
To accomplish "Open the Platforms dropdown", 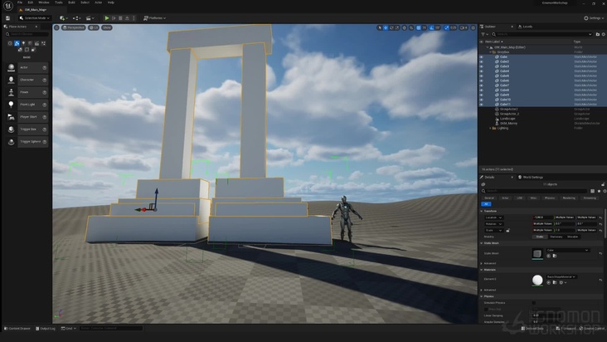I will pos(154,17).
